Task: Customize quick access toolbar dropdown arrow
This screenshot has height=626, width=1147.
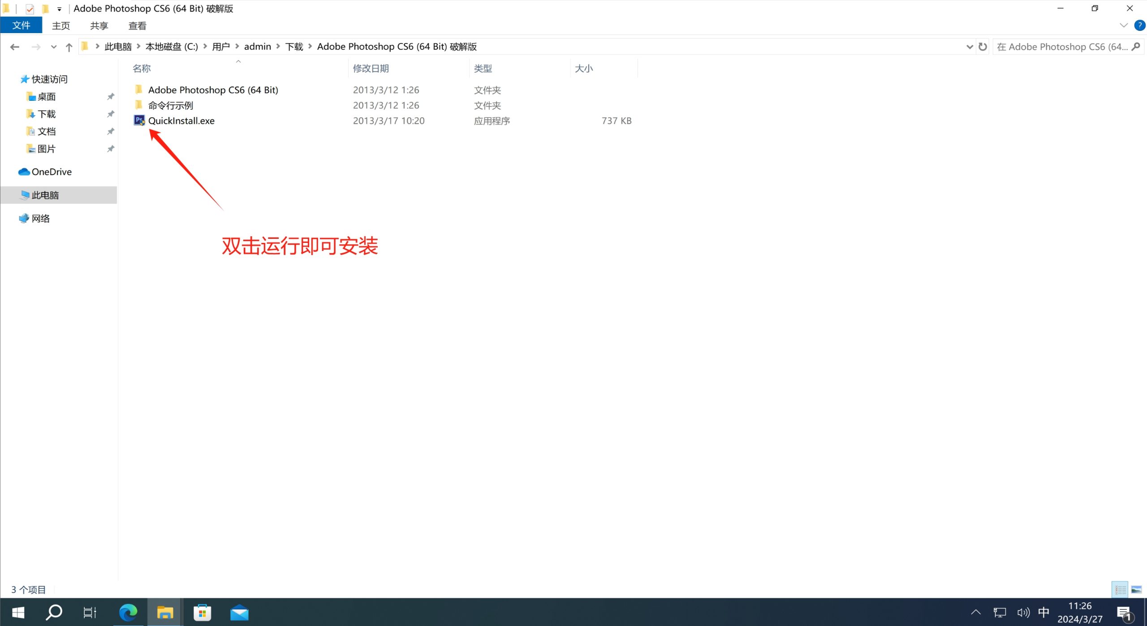Action: pyautogui.click(x=59, y=9)
